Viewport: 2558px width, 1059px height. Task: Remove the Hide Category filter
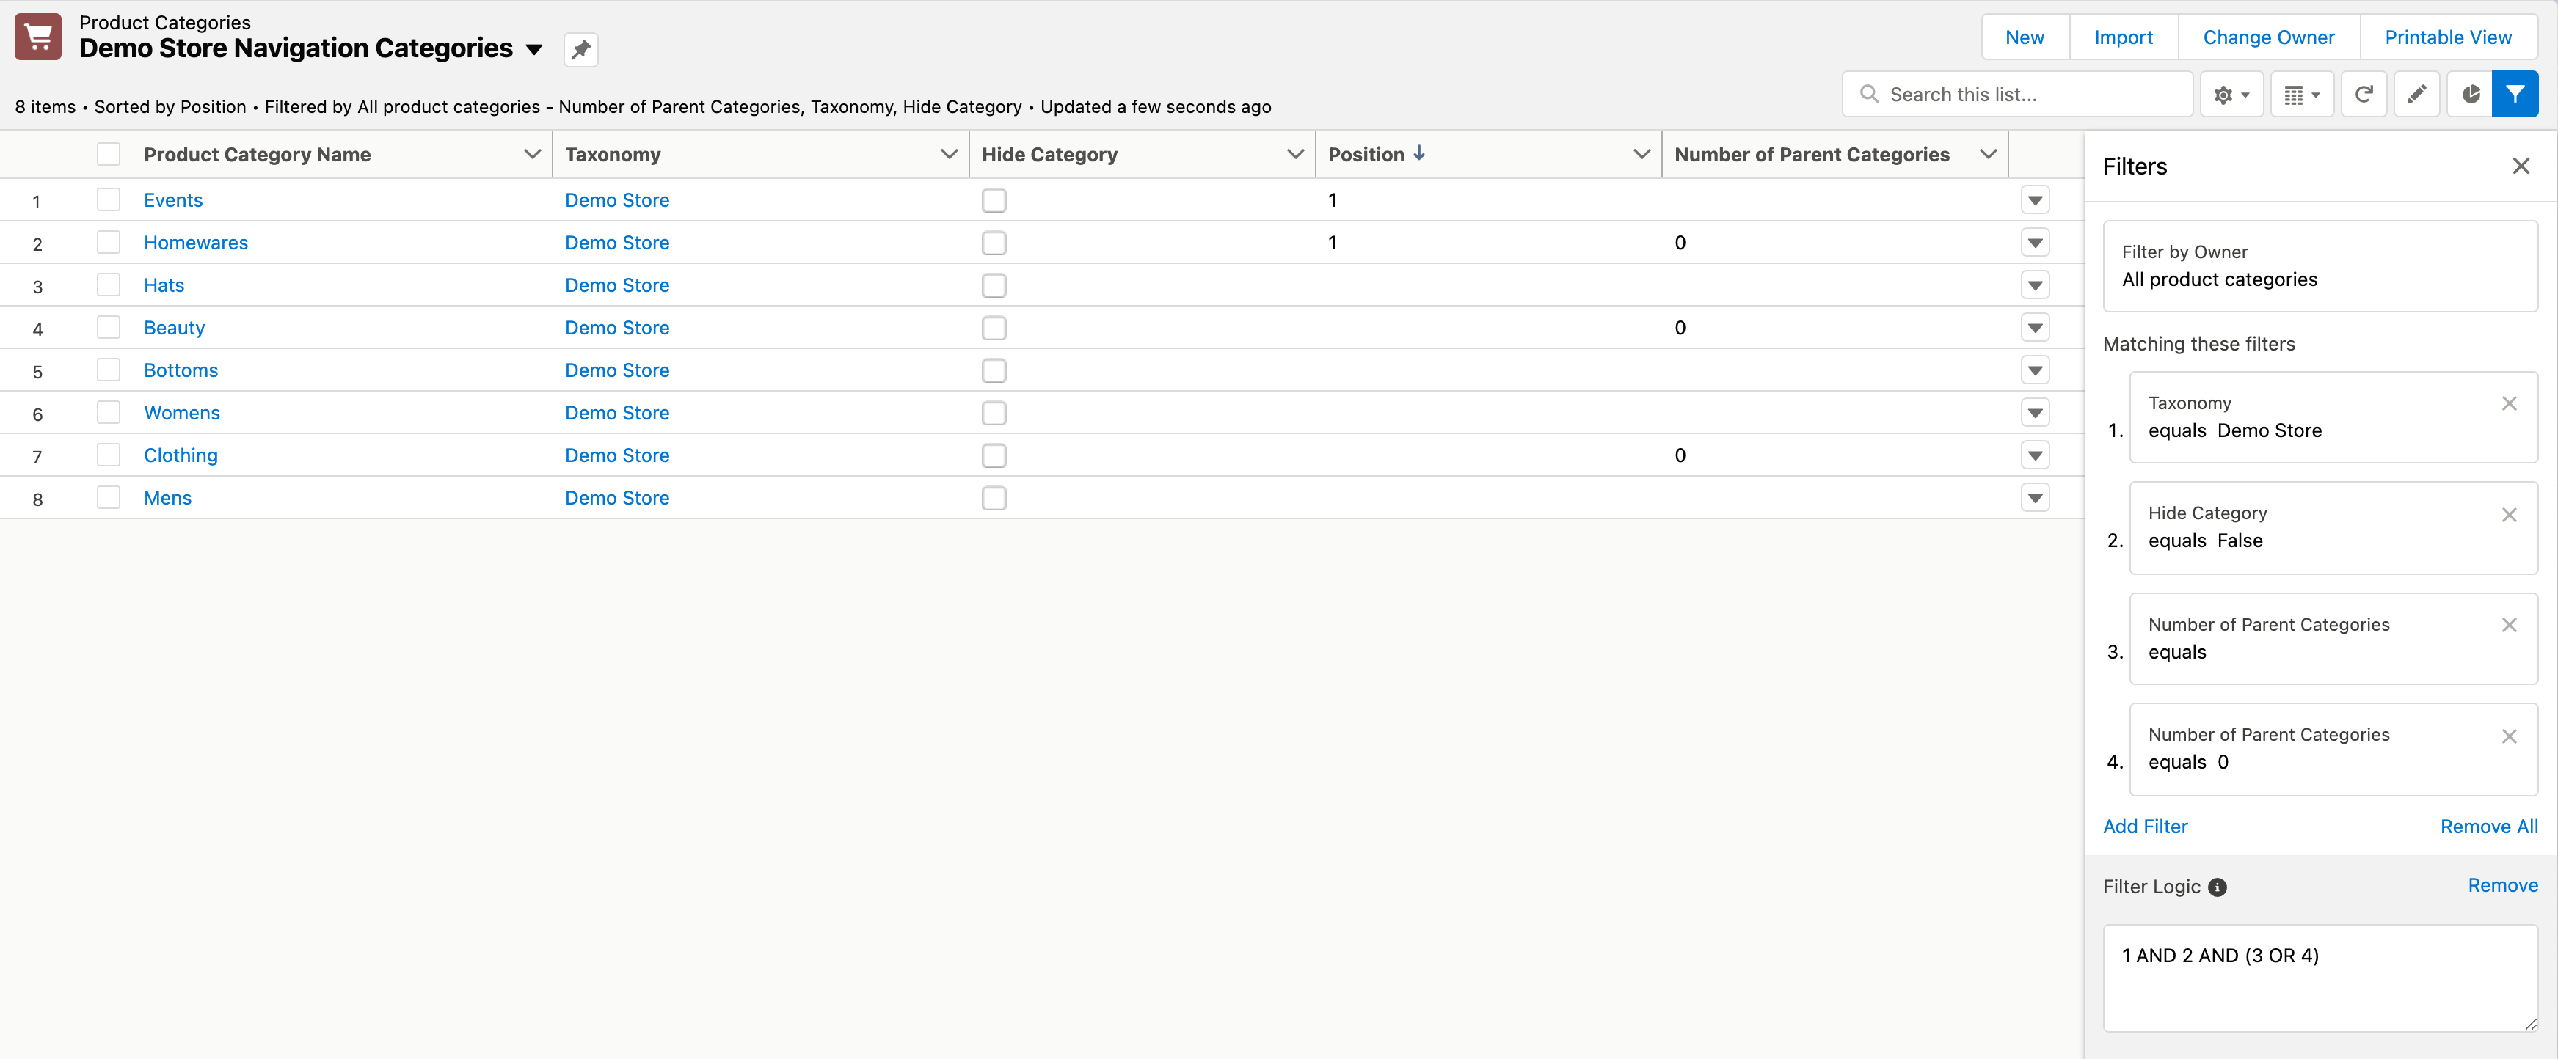2510,514
